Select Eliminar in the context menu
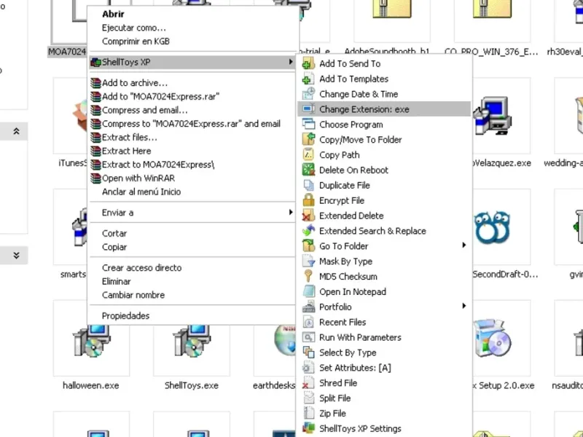This screenshot has width=583, height=437. (x=116, y=282)
